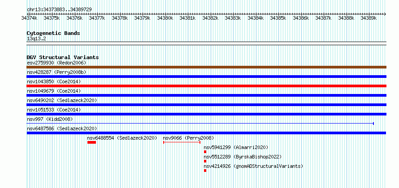Click the red nsv1043850 variant bar
399x188 pixels.
tap(206, 86)
